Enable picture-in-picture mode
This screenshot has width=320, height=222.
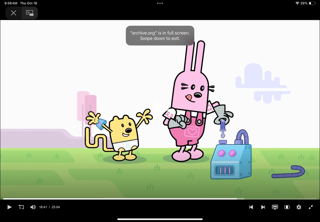30,13
